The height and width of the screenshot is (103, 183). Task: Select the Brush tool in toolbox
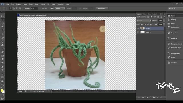(x=3, y=41)
